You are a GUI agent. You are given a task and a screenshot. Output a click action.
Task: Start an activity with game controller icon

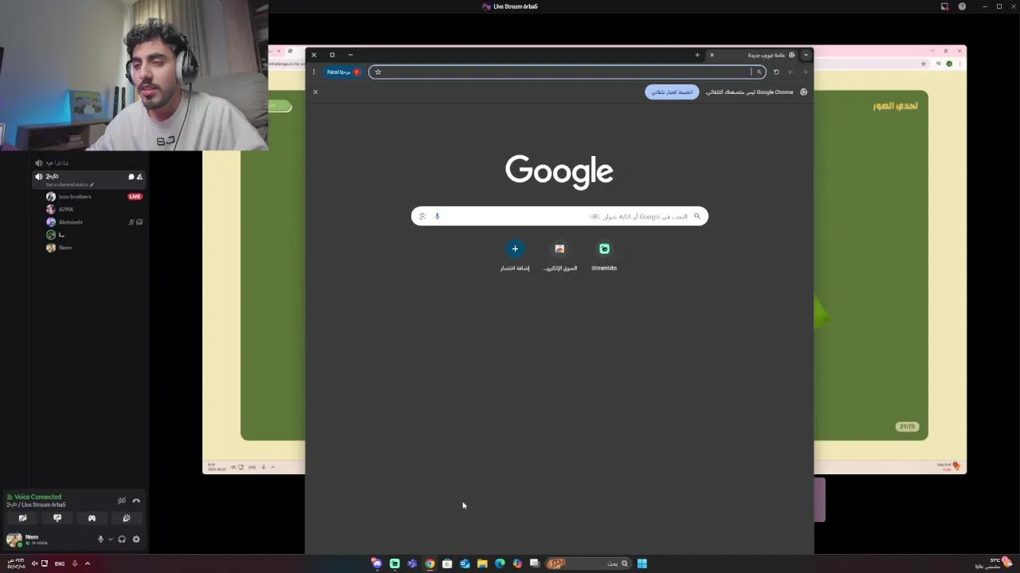click(92, 518)
